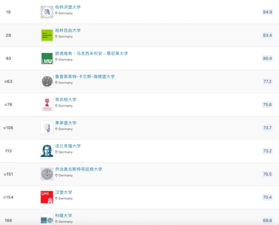Click rank =106
Image resolution: width=279 pixels, height=225 pixels.
(x=8, y=128)
